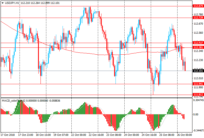Click the 26 Oct 00:00 time label
This screenshot has width=204, height=138.
click(184, 135)
